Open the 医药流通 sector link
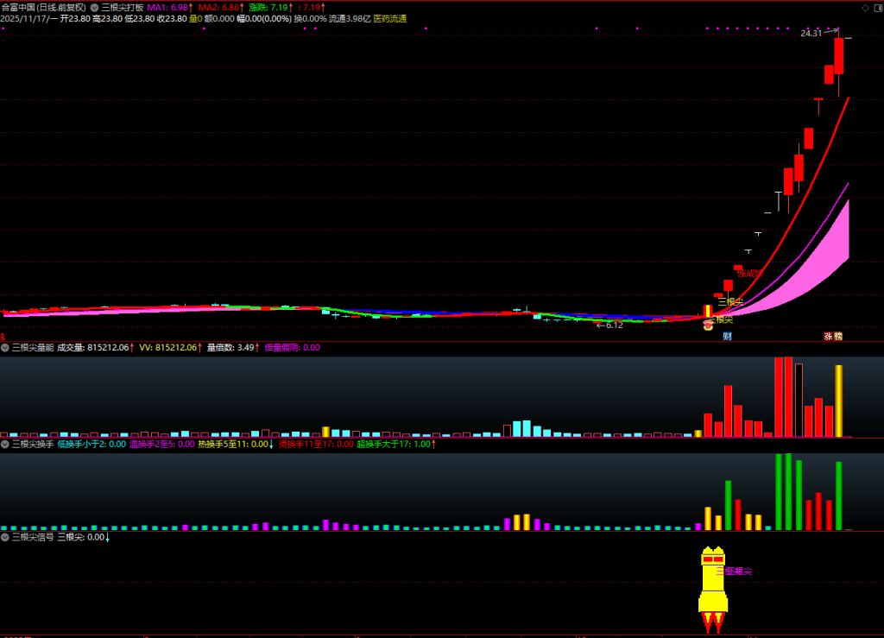 coord(389,18)
